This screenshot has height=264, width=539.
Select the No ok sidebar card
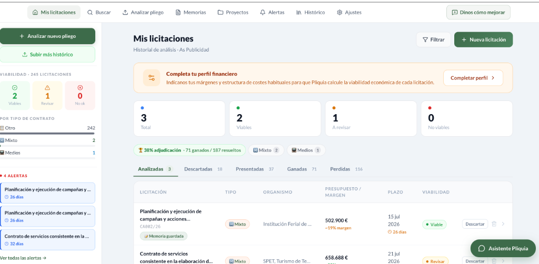tap(80, 95)
